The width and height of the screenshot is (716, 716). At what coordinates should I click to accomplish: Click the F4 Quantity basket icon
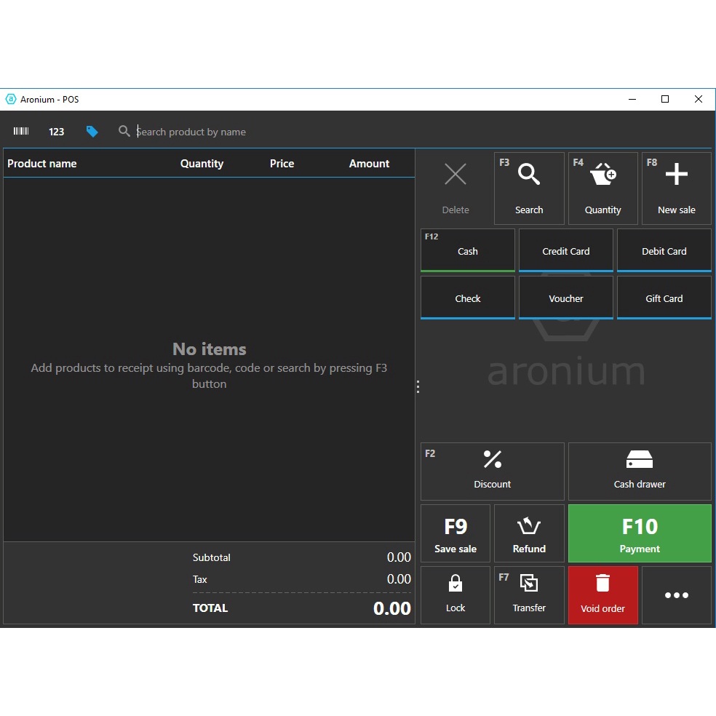pyautogui.click(x=602, y=175)
